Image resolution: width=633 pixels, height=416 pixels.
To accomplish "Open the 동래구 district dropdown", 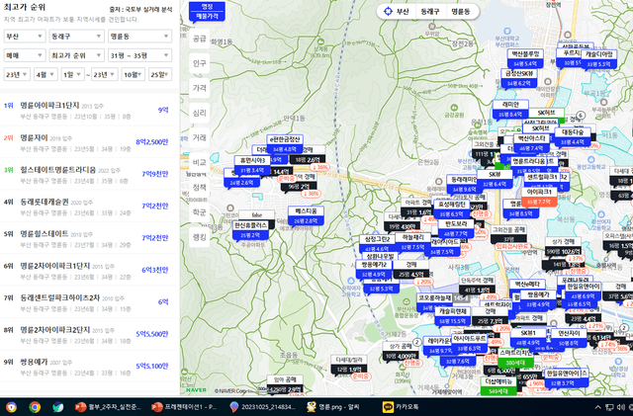I will 77,37.
